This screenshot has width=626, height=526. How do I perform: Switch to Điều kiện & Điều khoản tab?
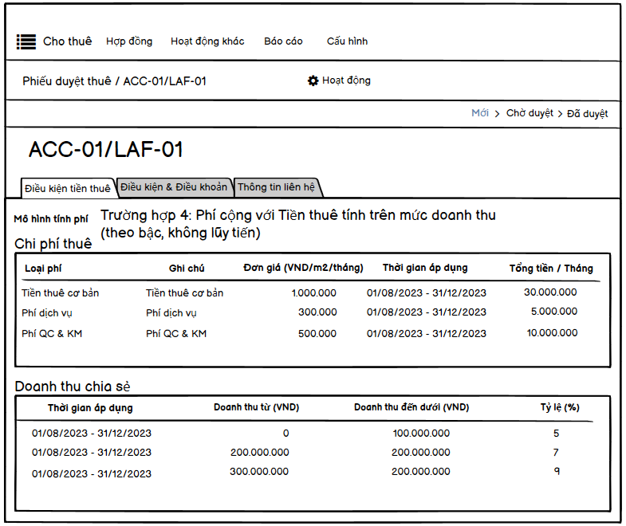point(174,187)
